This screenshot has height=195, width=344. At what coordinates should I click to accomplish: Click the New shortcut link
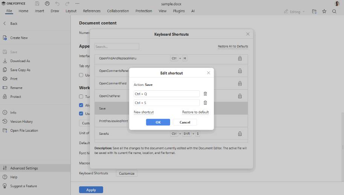click(x=144, y=112)
